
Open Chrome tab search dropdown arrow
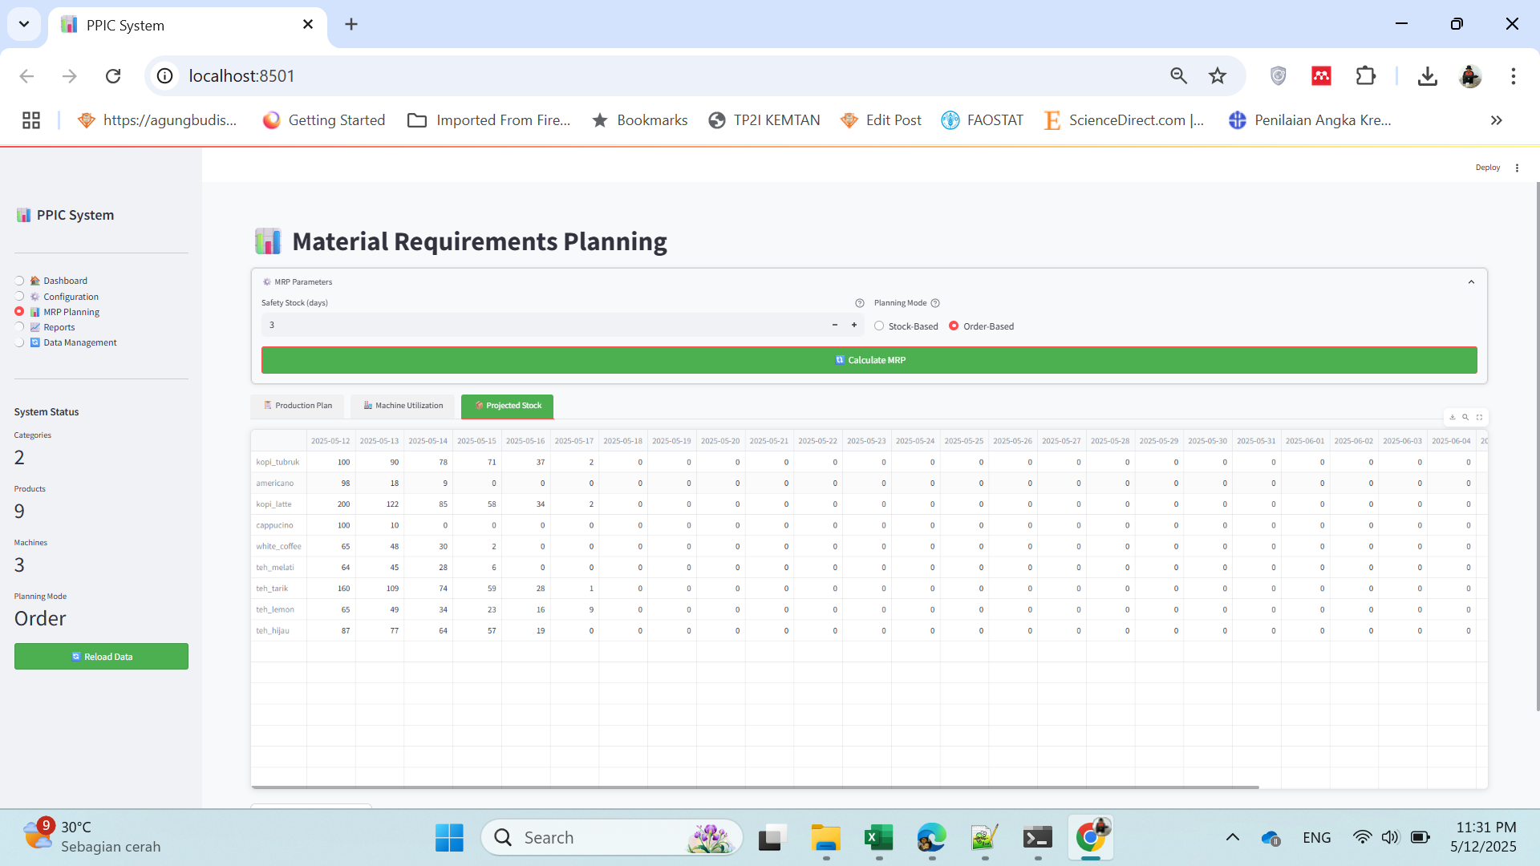pos(24,24)
